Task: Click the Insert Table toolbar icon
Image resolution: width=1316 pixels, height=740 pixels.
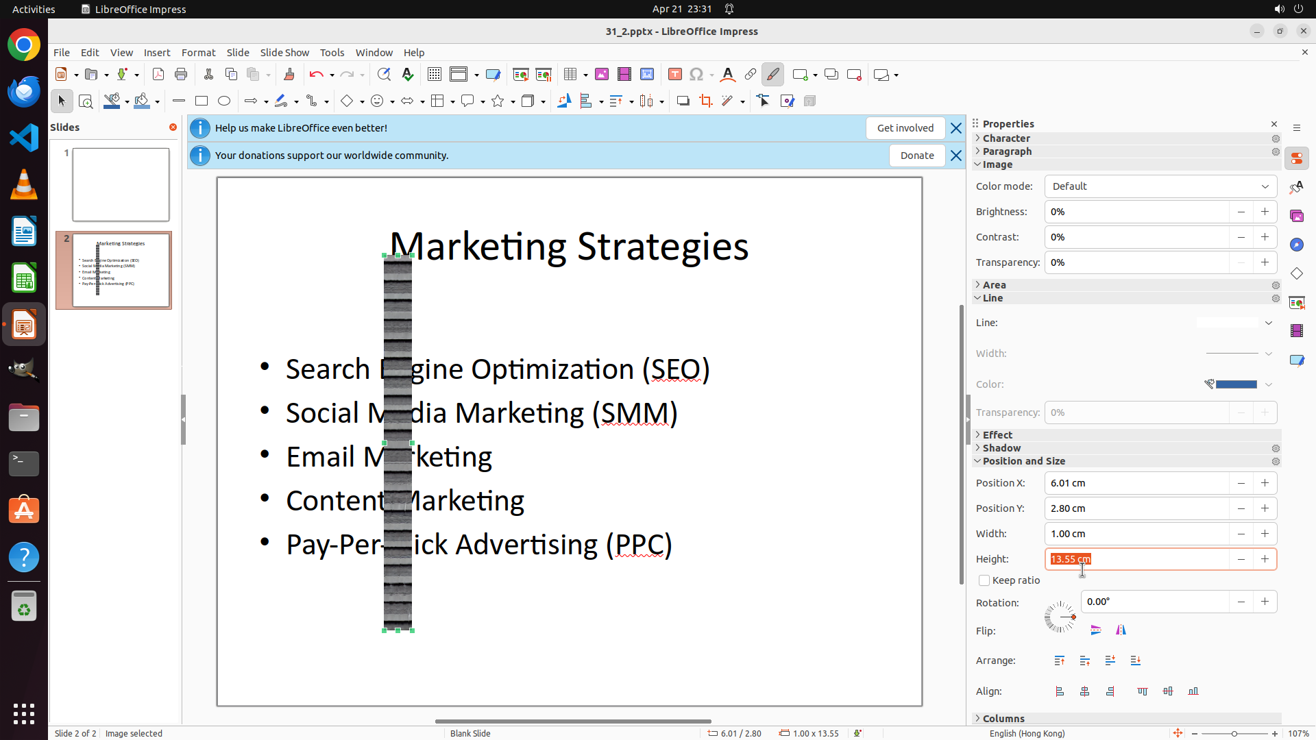Action: tap(570, 75)
